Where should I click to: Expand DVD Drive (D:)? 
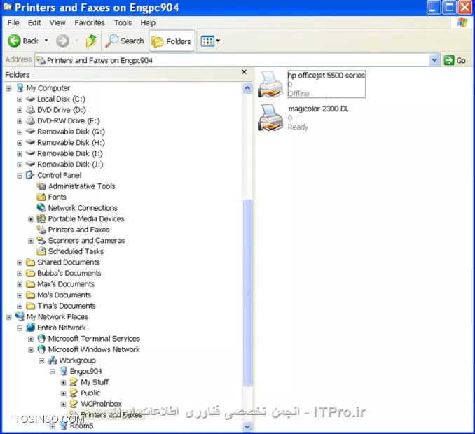(x=20, y=110)
